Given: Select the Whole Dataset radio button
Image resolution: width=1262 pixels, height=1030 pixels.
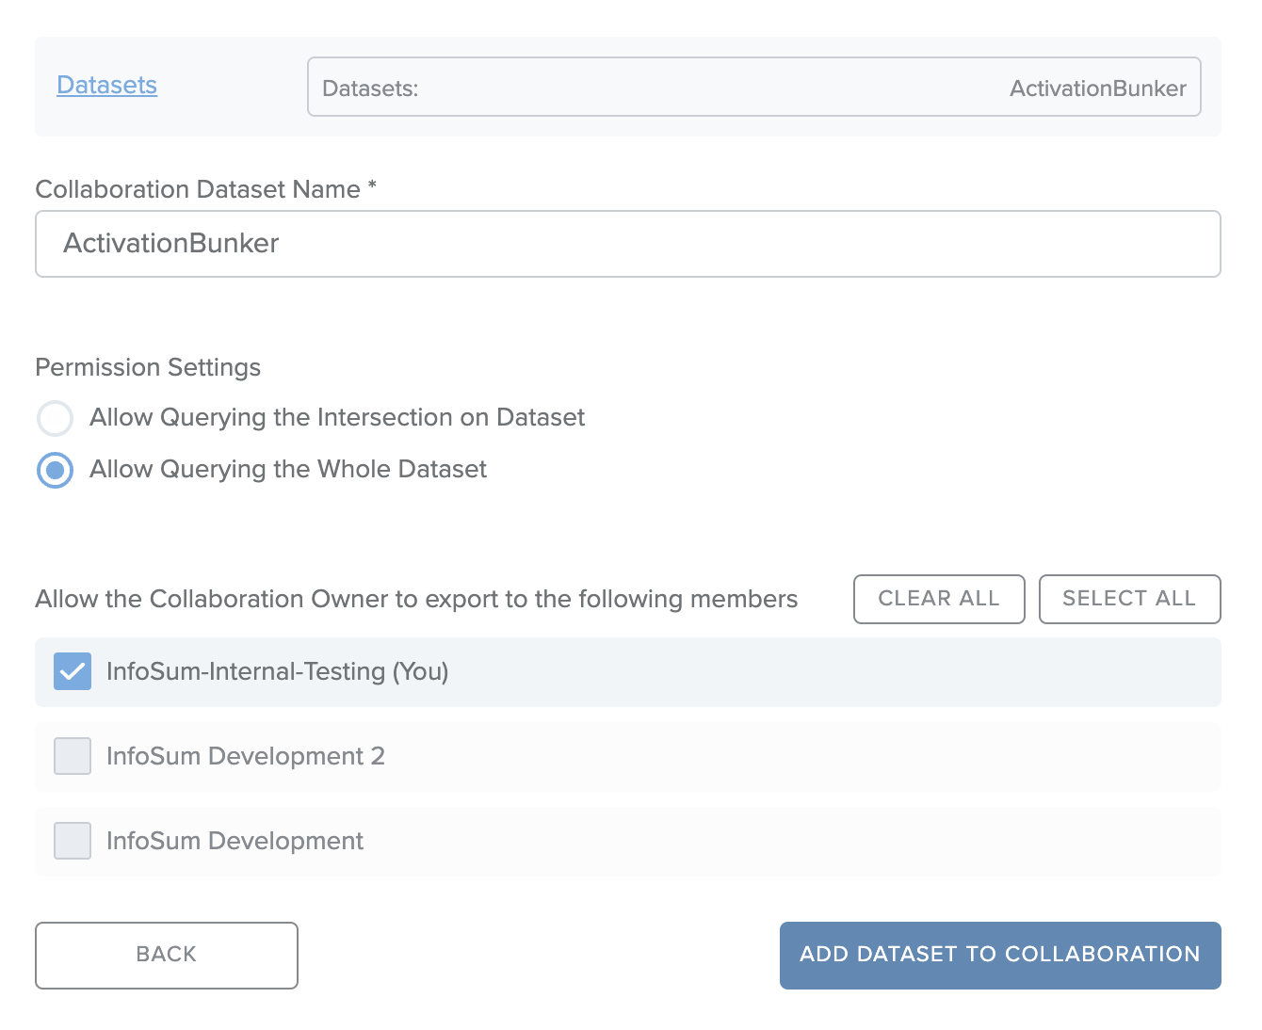Looking at the screenshot, I should 55,470.
